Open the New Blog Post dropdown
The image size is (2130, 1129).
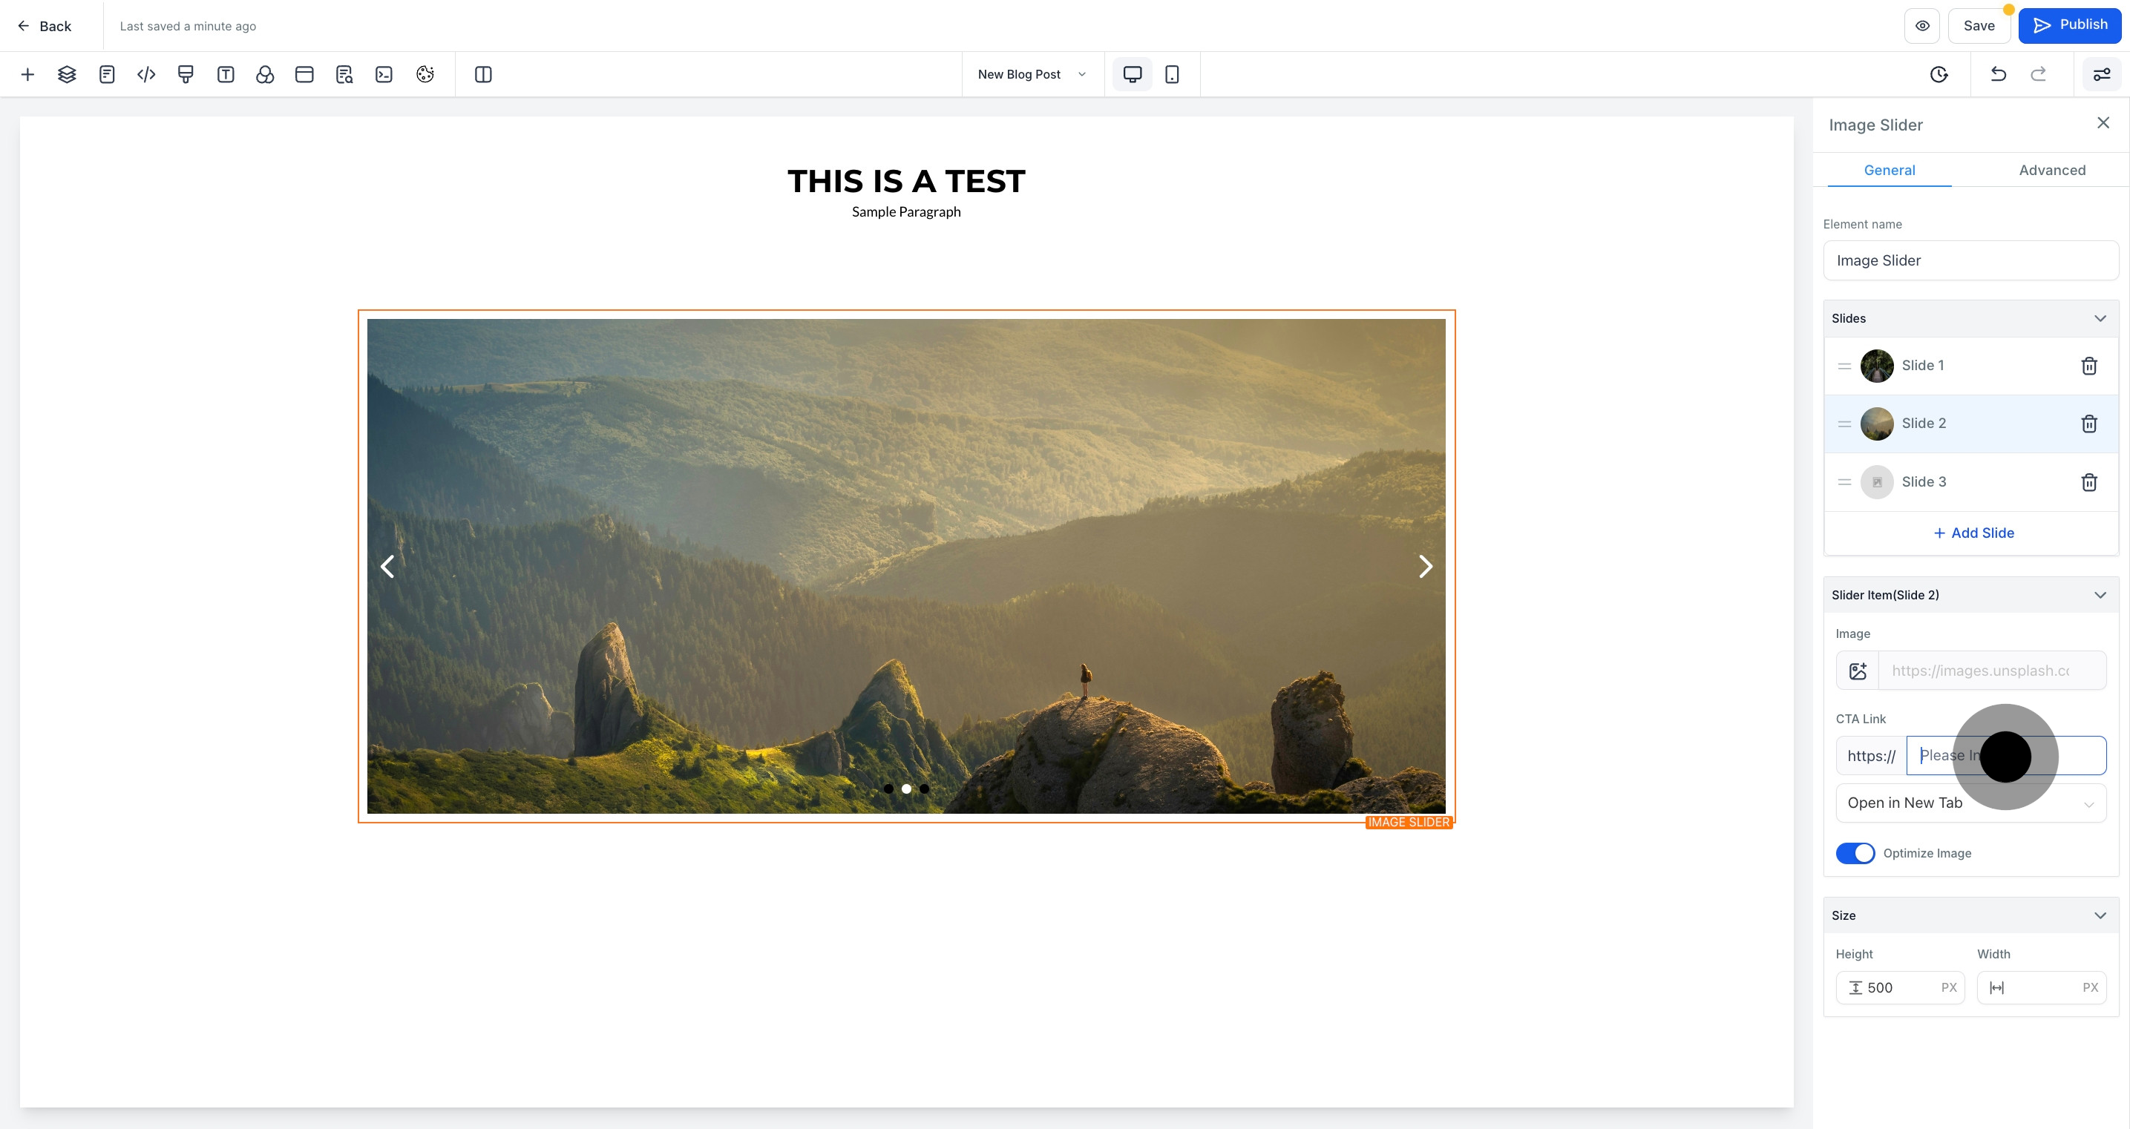pos(1032,74)
